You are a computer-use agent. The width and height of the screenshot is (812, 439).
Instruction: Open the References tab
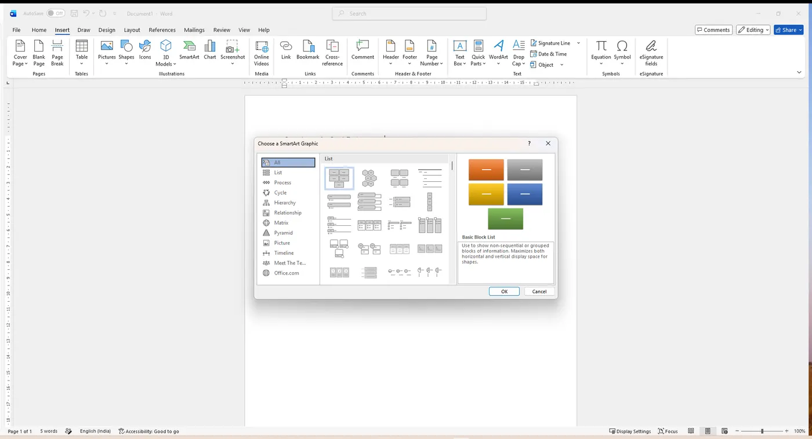(x=162, y=30)
